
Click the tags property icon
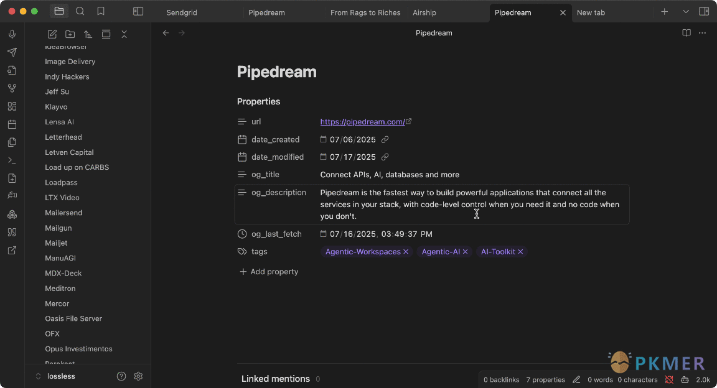click(x=242, y=251)
